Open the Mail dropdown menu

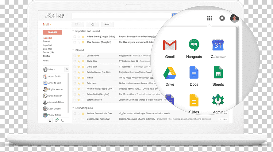tap(47, 24)
